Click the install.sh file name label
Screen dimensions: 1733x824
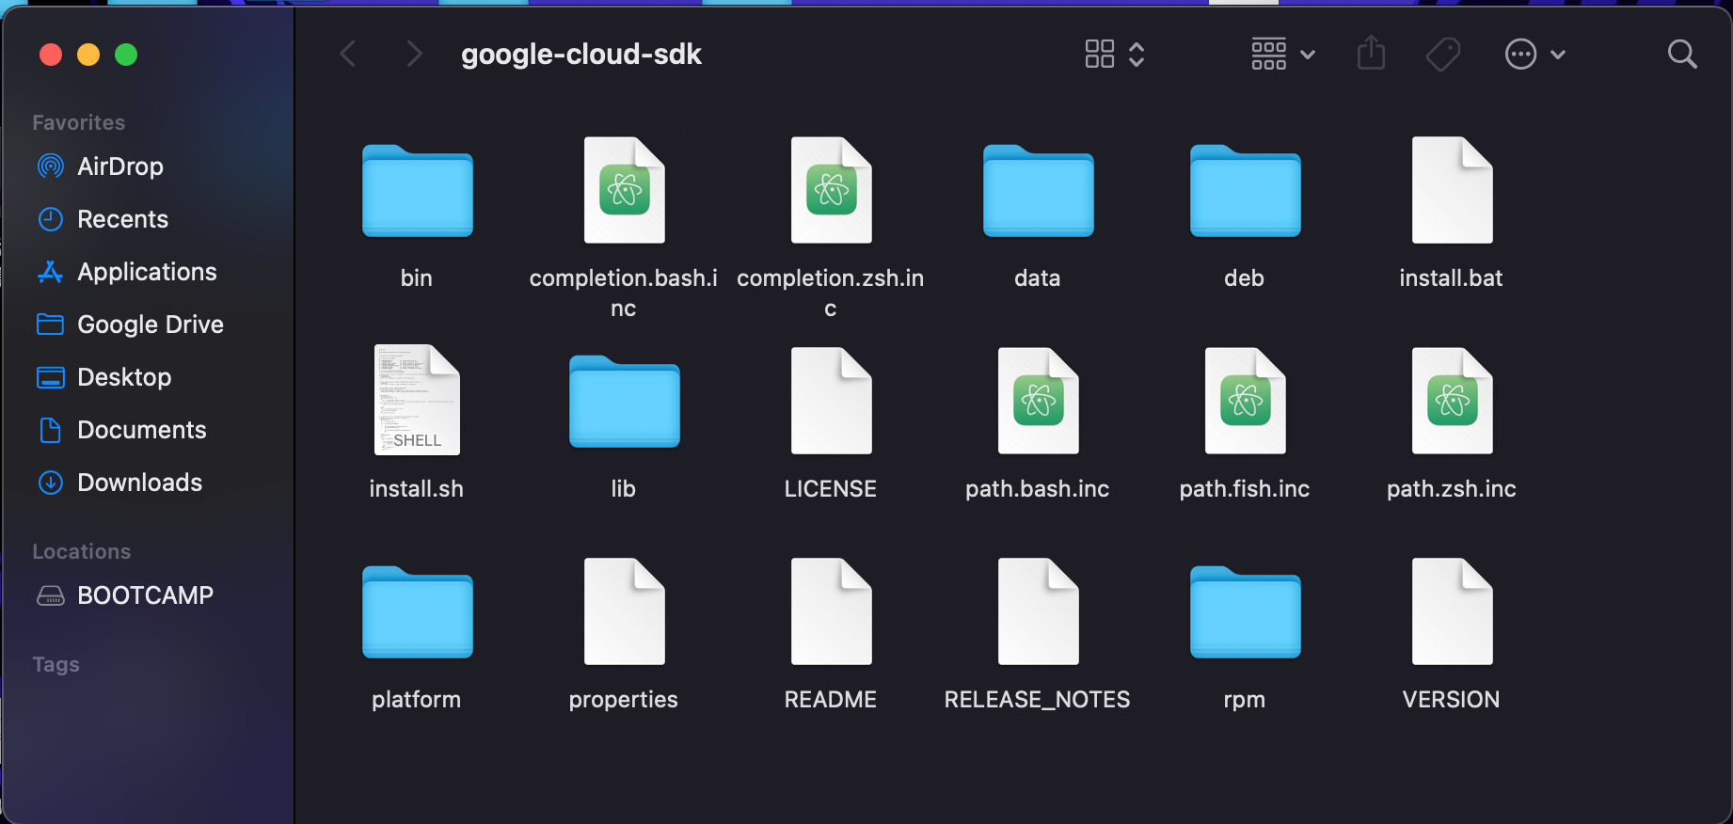pyautogui.click(x=417, y=488)
